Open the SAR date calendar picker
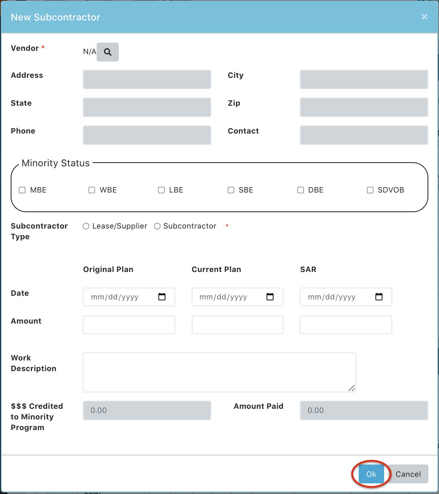 click(379, 297)
